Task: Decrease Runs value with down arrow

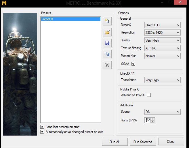Action: click(x=152, y=121)
